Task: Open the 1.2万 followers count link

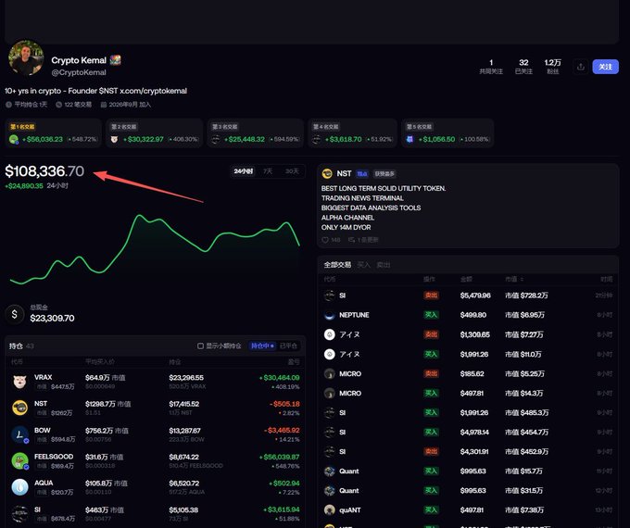Action: point(553,67)
